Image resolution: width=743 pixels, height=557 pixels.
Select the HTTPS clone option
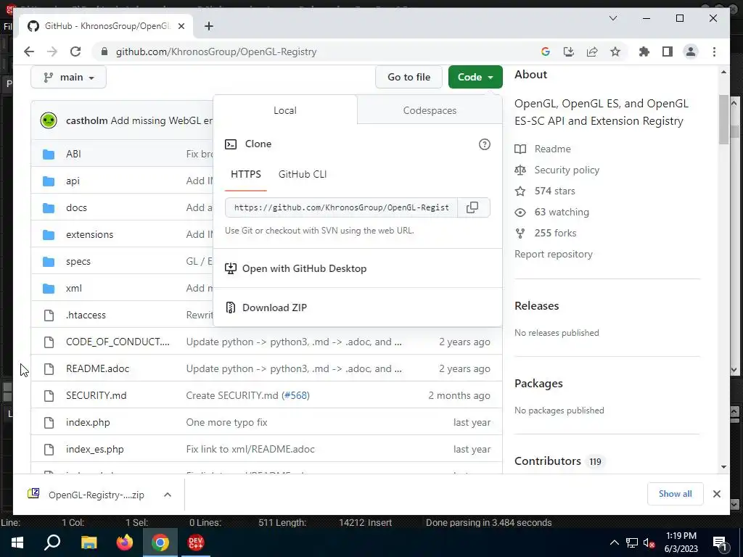246,174
